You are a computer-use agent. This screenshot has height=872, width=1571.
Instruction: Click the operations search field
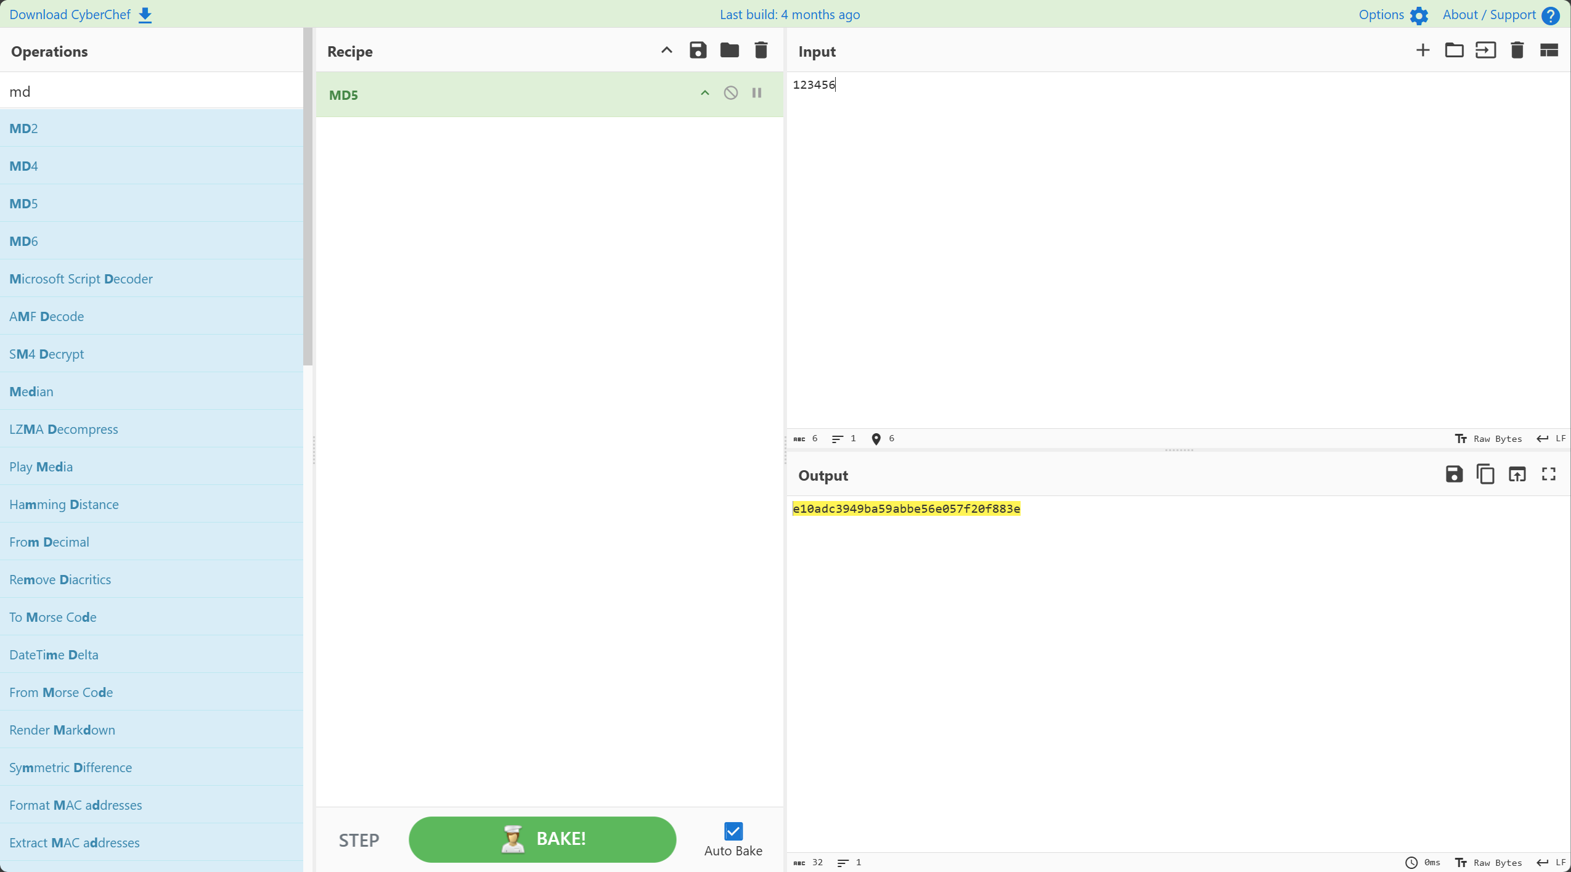pyautogui.click(x=152, y=91)
